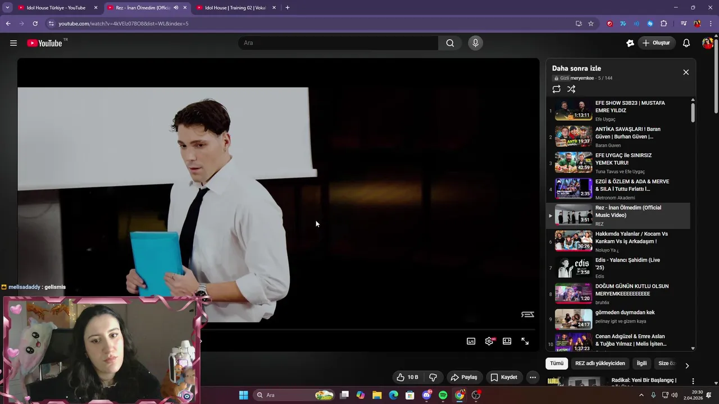This screenshot has width=719, height=404.
Task: Bookmark this page with the star
Action: coord(591,24)
